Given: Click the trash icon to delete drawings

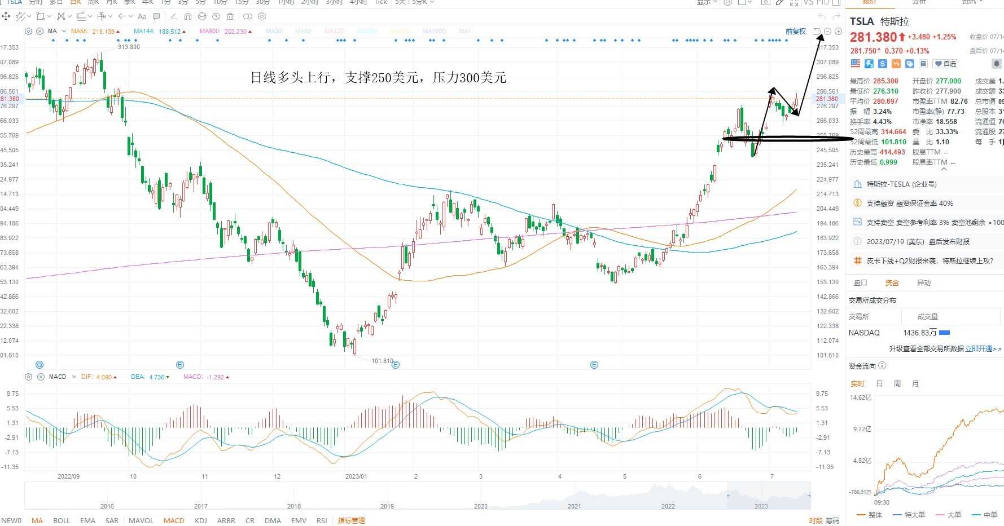Looking at the screenshot, I should tap(230, 16).
